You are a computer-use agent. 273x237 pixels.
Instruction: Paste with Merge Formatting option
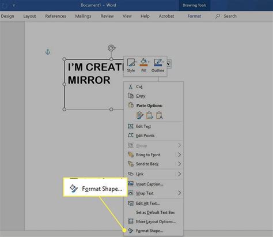pos(150,115)
